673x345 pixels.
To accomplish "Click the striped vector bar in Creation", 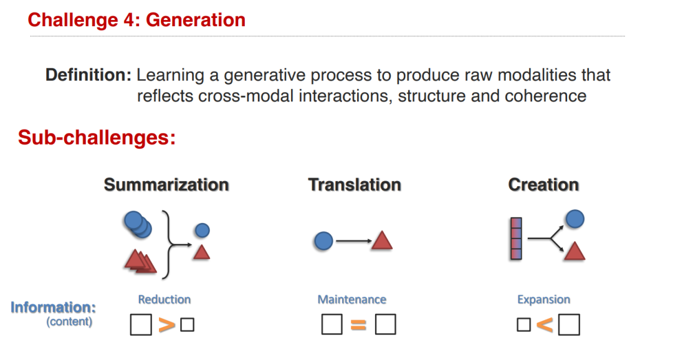I will (x=516, y=239).
